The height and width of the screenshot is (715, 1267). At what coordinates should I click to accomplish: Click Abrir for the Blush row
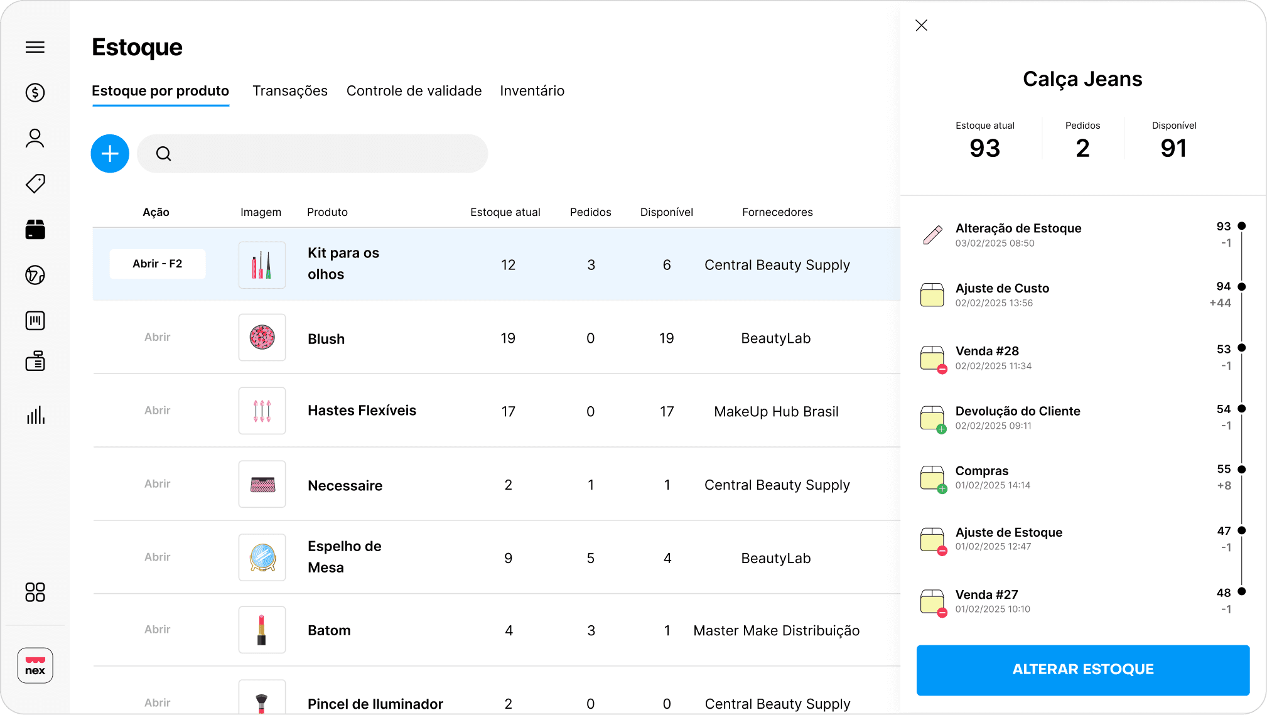click(158, 337)
